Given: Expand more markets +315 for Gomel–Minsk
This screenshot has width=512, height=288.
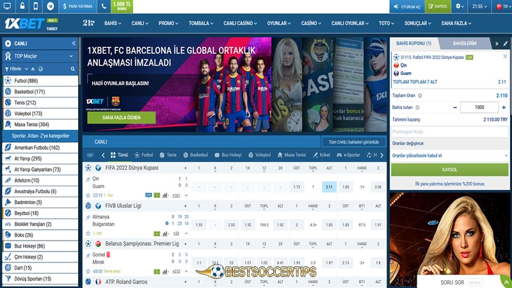Looking at the screenshot, I should pyautogui.click(x=177, y=271).
